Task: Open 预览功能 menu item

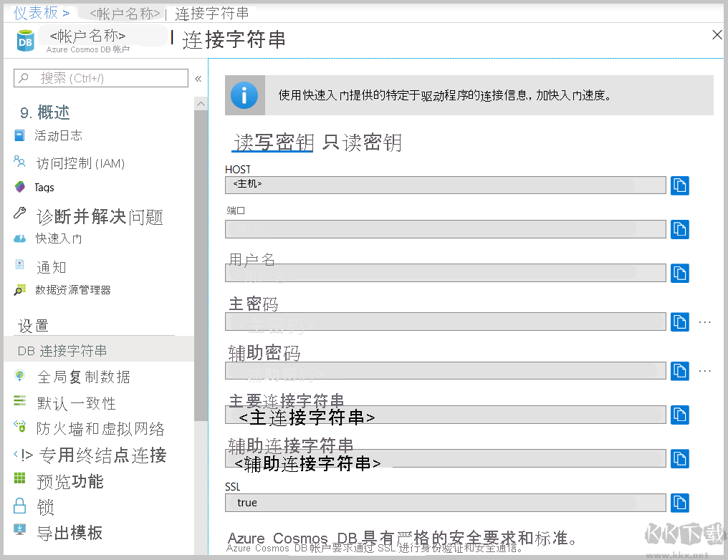Action: pos(70,482)
